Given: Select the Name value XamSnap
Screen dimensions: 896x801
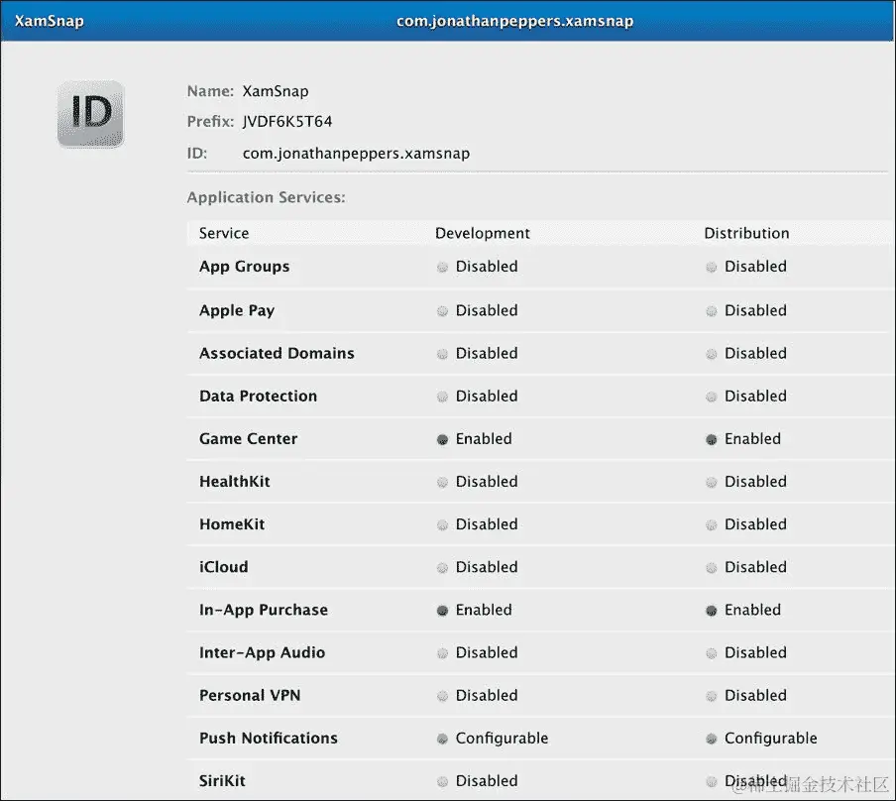Looking at the screenshot, I should [276, 91].
